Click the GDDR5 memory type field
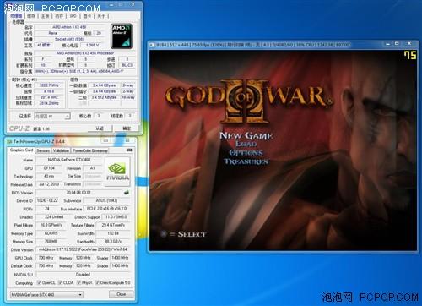422x306 pixels. [51, 233]
